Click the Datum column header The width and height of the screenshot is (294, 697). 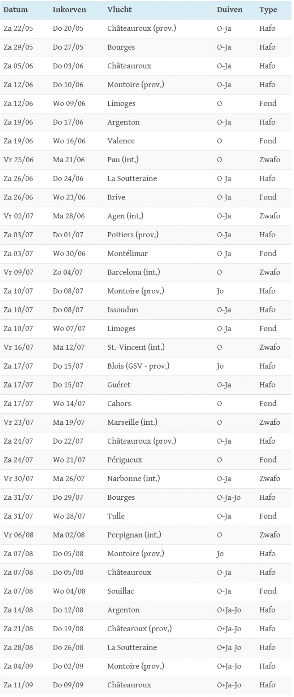(16, 10)
